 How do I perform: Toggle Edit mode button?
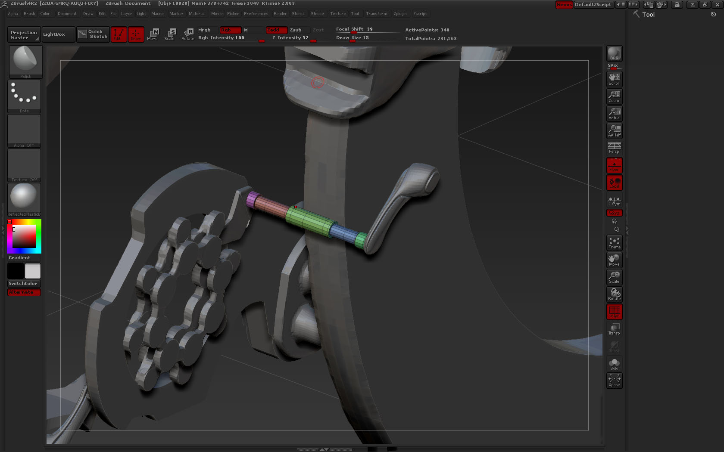(x=119, y=34)
